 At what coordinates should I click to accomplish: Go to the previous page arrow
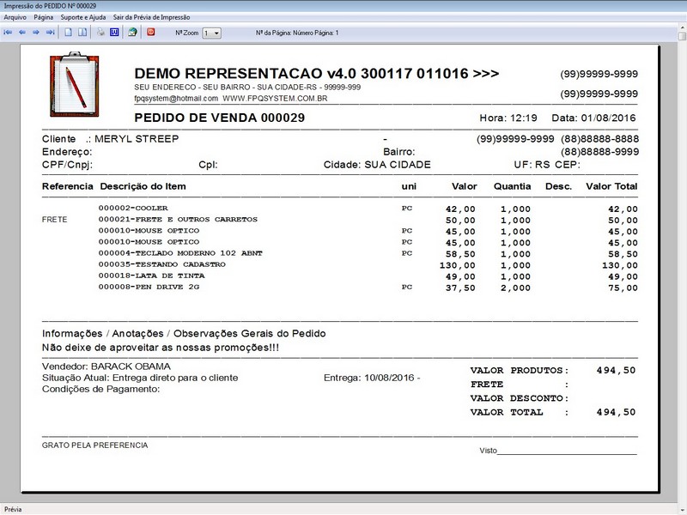pyautogui.click(x=22, y=33)
